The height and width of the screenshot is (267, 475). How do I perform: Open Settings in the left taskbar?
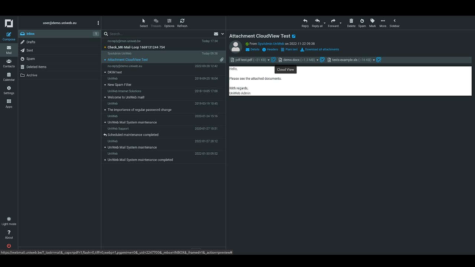coord(9,90)
